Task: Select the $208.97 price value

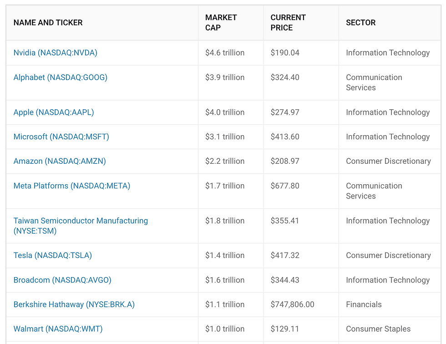Action: tap(285, 161)
